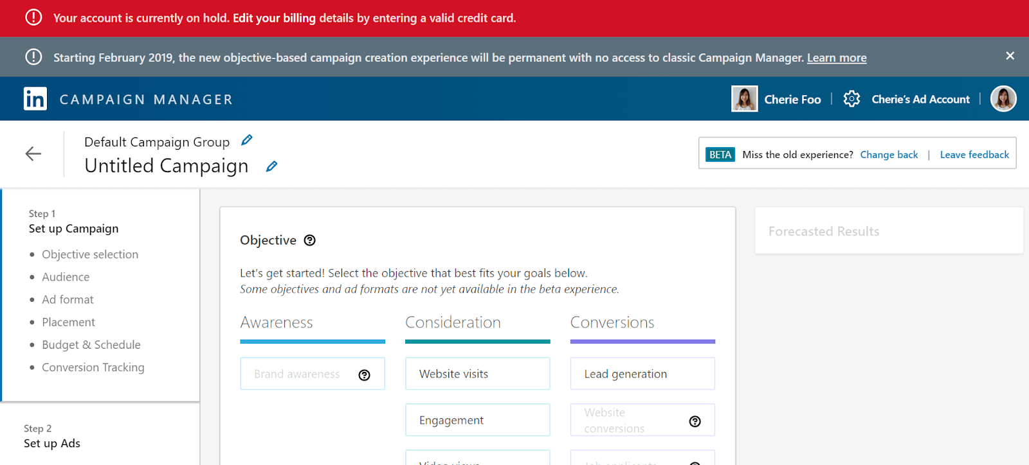
Task: Open the Learn more link in the banner
Action: tap(837, 58)
